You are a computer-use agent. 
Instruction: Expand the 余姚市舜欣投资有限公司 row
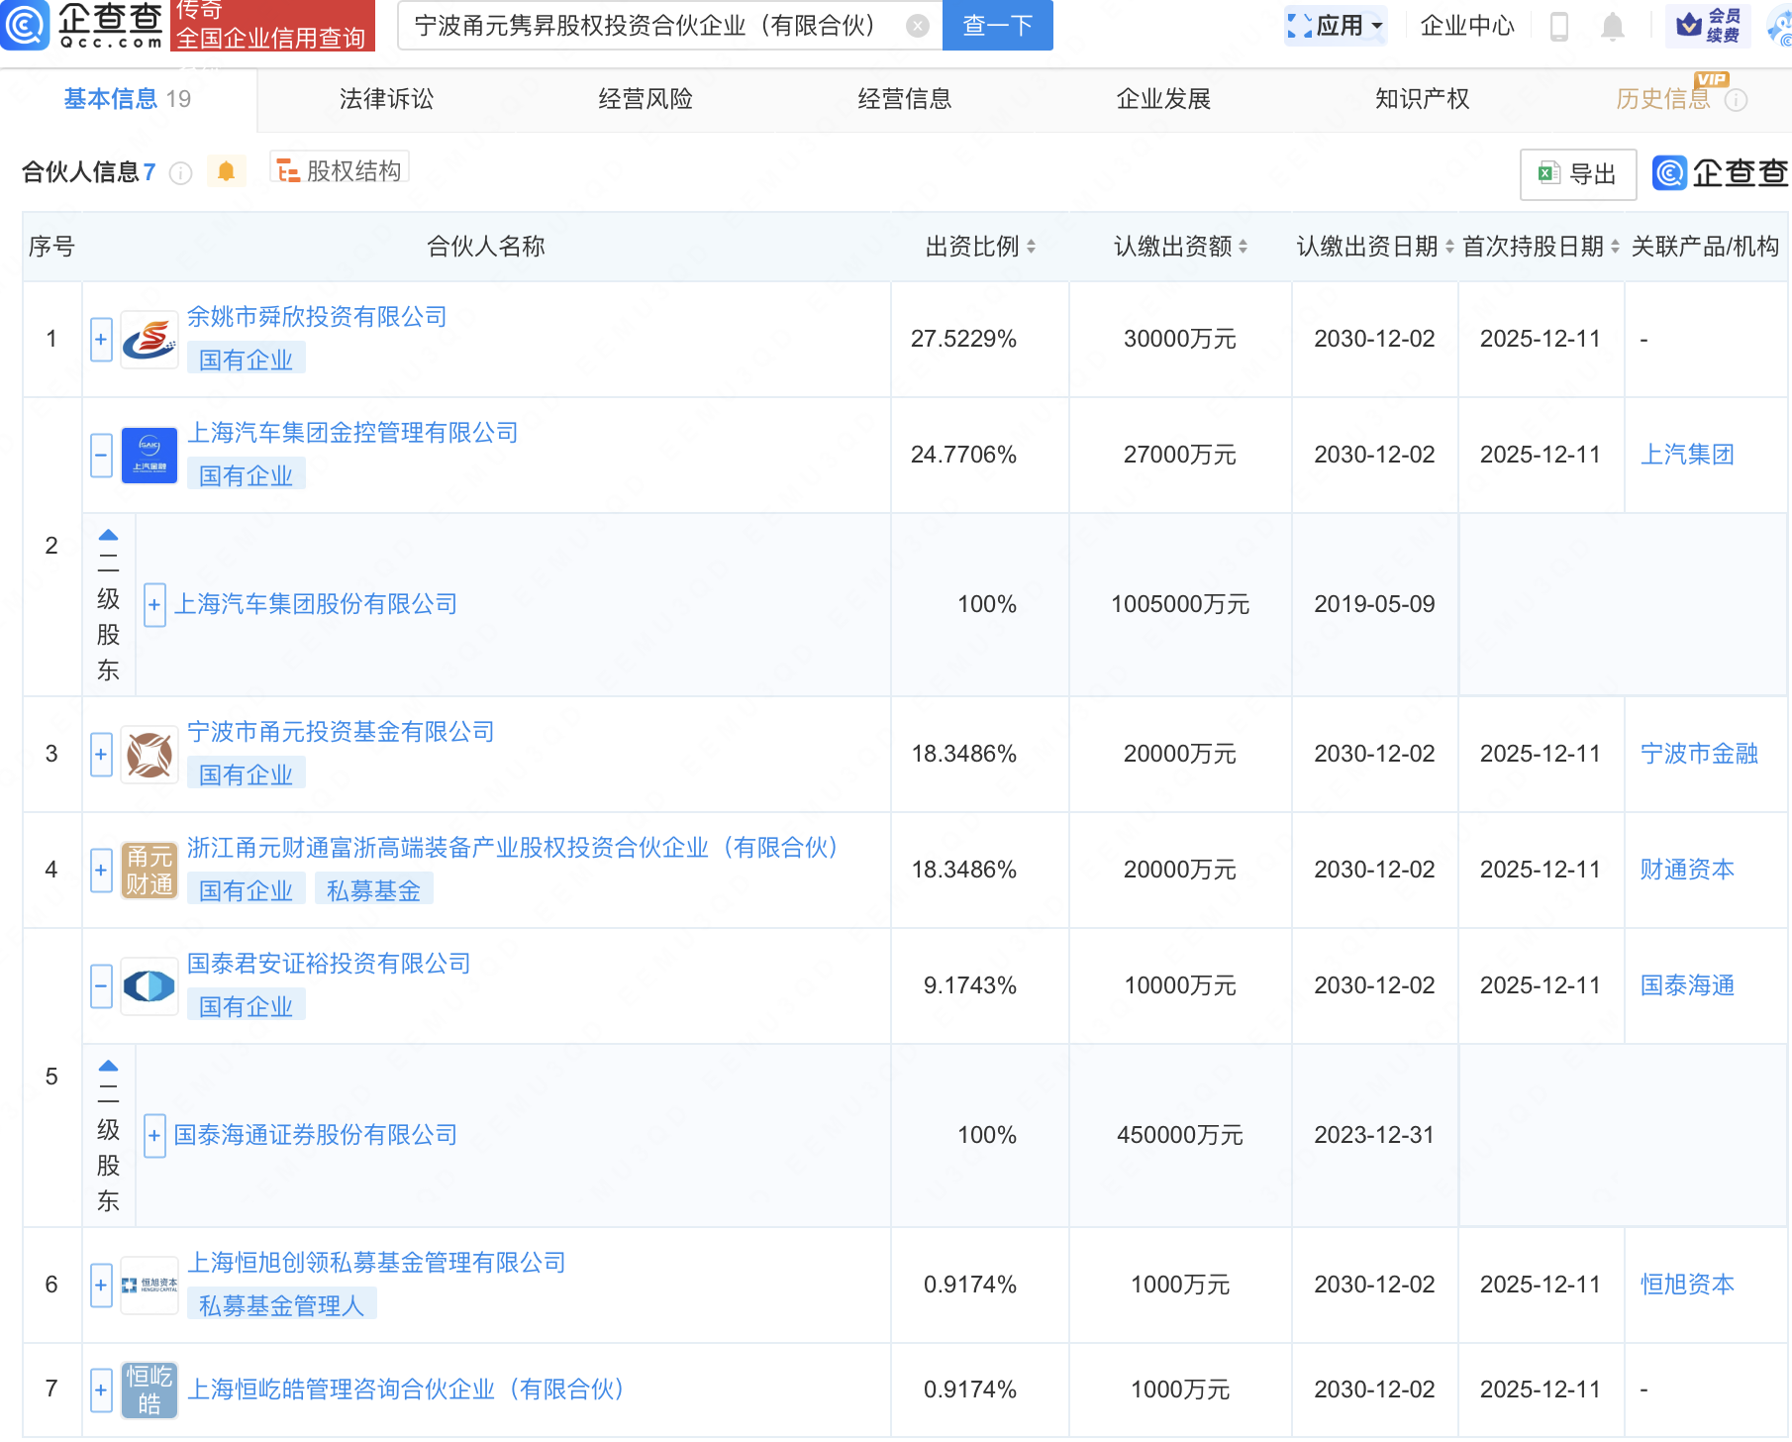101,340
